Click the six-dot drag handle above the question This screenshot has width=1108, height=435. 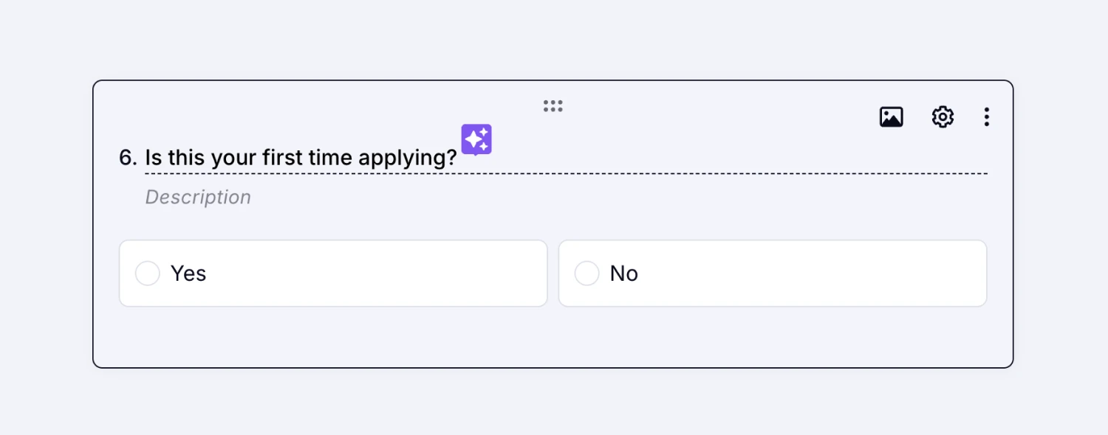(553, 105)
